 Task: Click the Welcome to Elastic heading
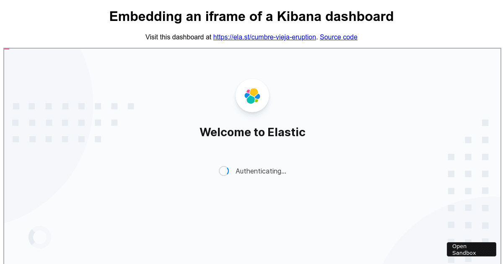click(252, 132)
